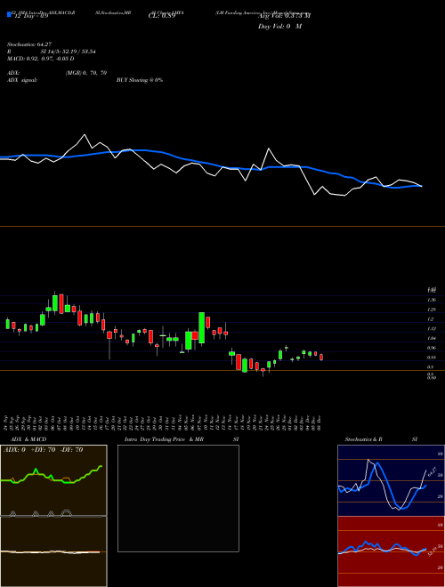Click the 1.28 price axis label
Viewport: 445px width, 587px height.
(x=432, y=310)
